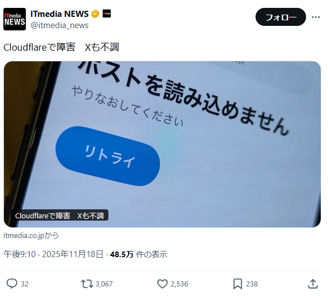Click the small ITmedia affiliate badge
Screen dimensions: 328x296
tap(107, 14)
